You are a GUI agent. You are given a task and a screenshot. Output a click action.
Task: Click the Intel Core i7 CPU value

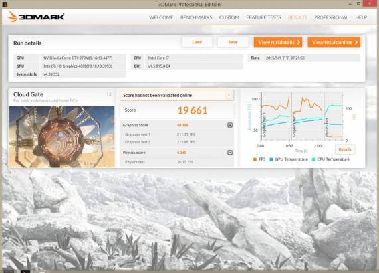[158, 58]
